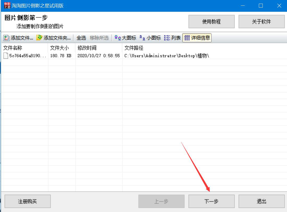This screenshot has width=287, height=212.
Task: Open the 关于软件 about button
Action: point(261,22)
